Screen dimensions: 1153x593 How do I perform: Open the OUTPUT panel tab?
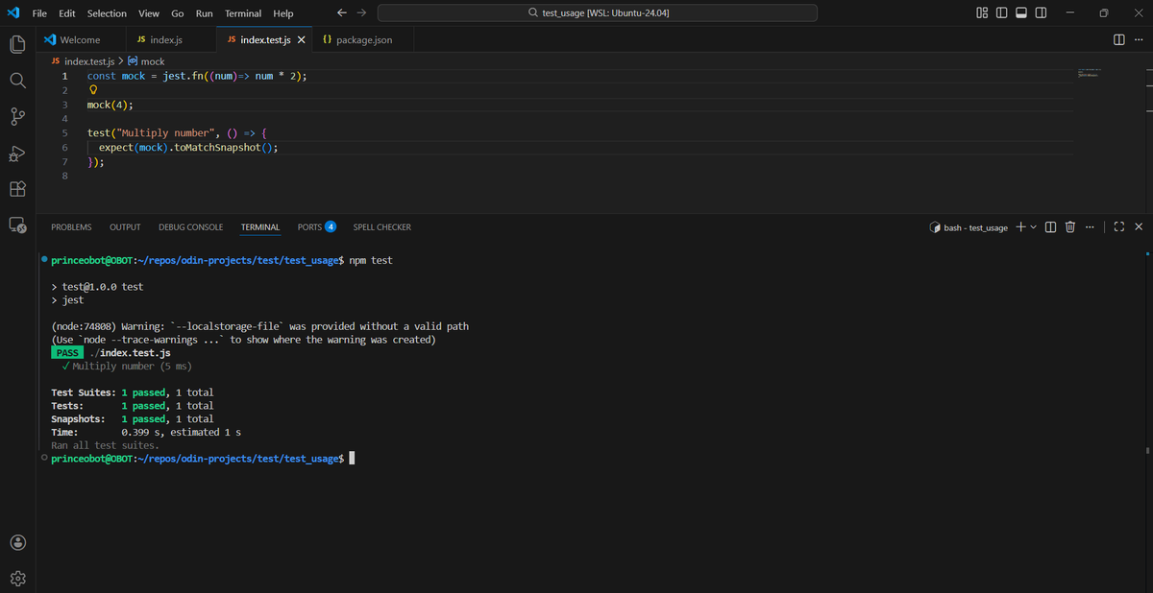pos(125,227)
